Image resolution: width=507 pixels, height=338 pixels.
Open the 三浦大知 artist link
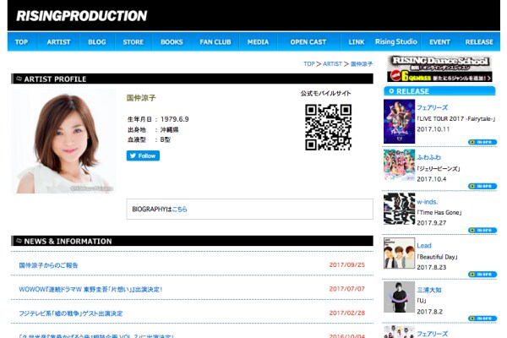(x=429, y=290)
